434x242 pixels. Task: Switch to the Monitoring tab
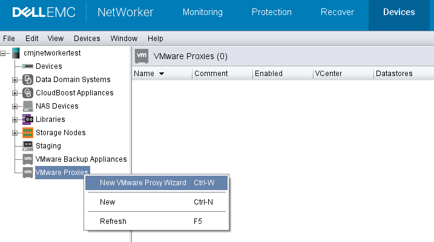point(203,12)
